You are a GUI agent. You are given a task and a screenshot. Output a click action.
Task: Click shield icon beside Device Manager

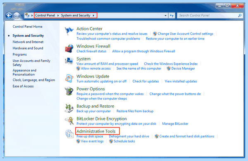[169, 69]
